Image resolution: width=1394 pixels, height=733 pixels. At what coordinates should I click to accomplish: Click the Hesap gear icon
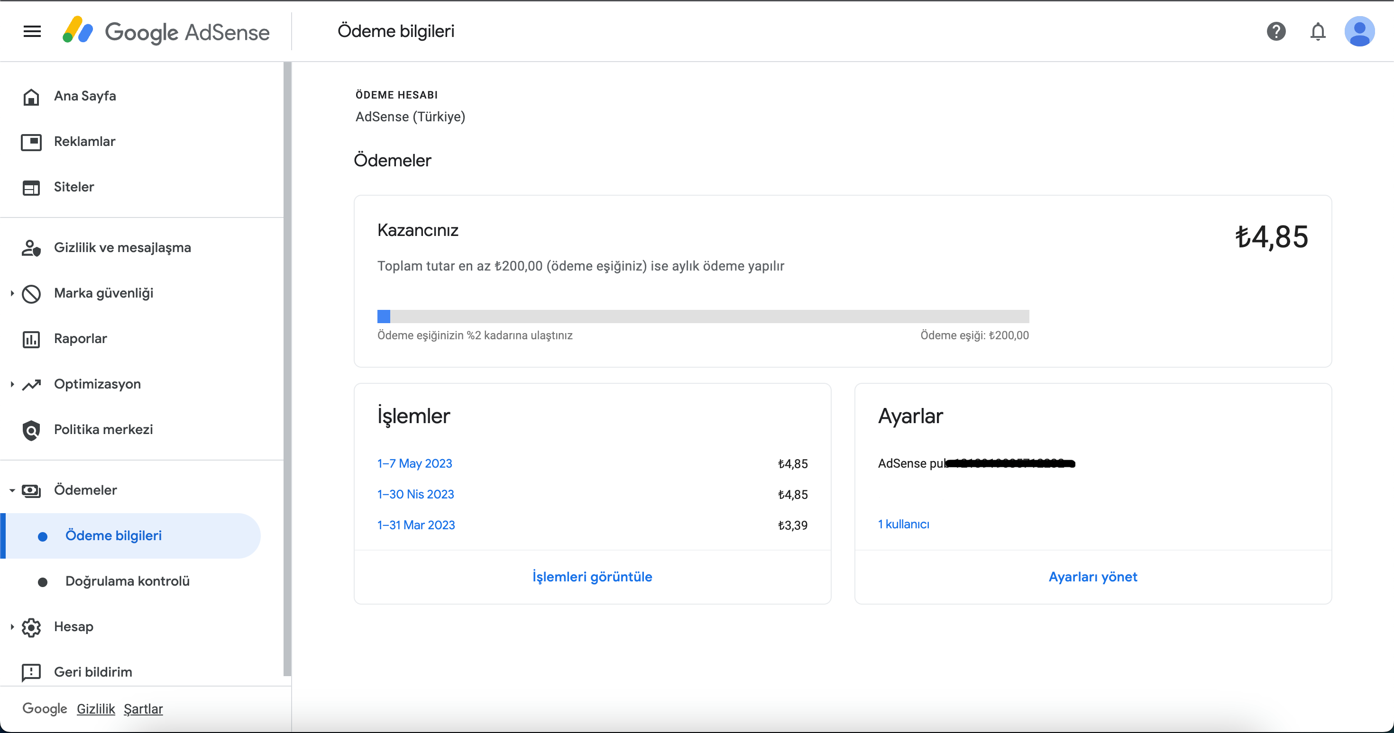pyautogui.click(x=31, y=627)
